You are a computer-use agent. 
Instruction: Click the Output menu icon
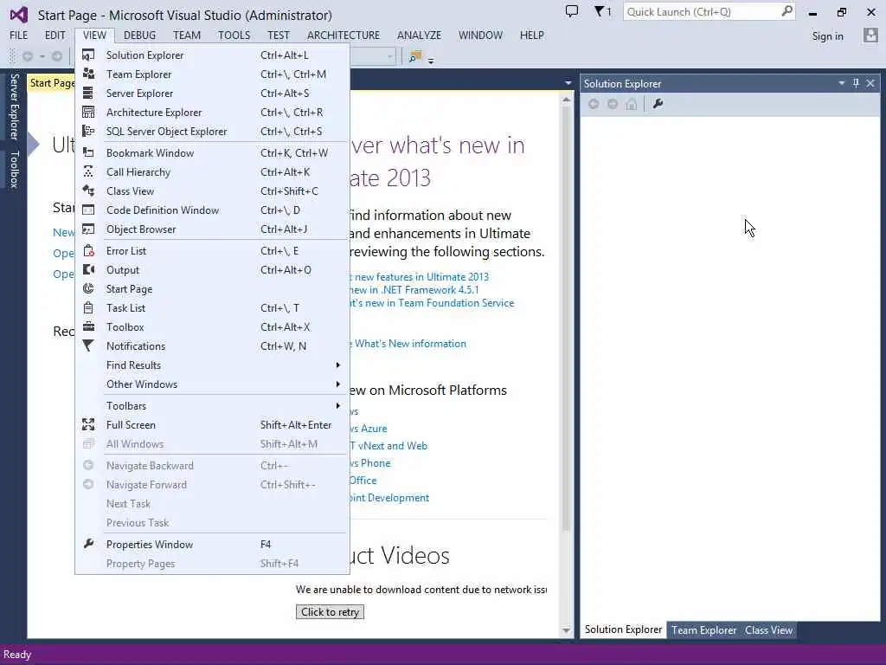(x=88, y=270)
